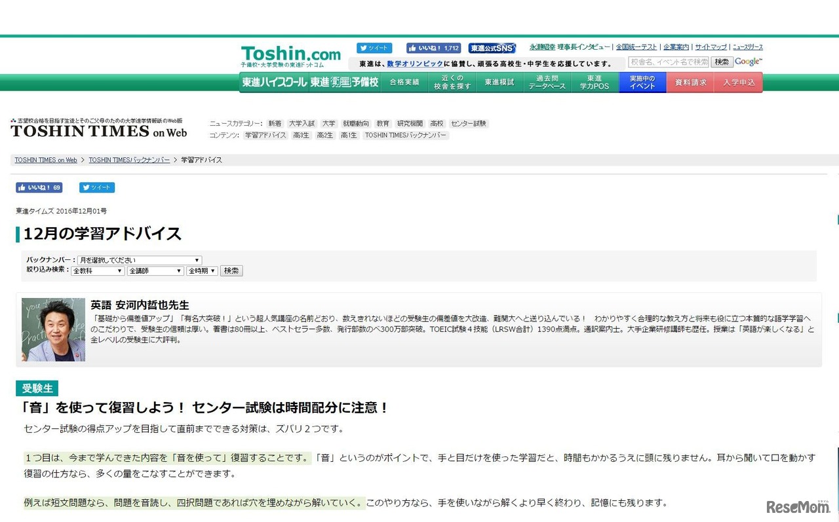
Task: Click inside the 校舎名 search input field
Action: (x=667, y=61)
